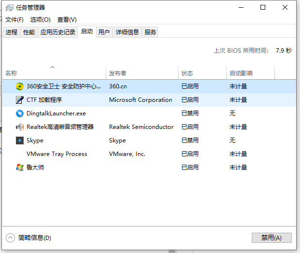Maximize the 任务管理器 window
Viewport: 300px width, 253px height.
pyautogui.click(x=263, y=7)
